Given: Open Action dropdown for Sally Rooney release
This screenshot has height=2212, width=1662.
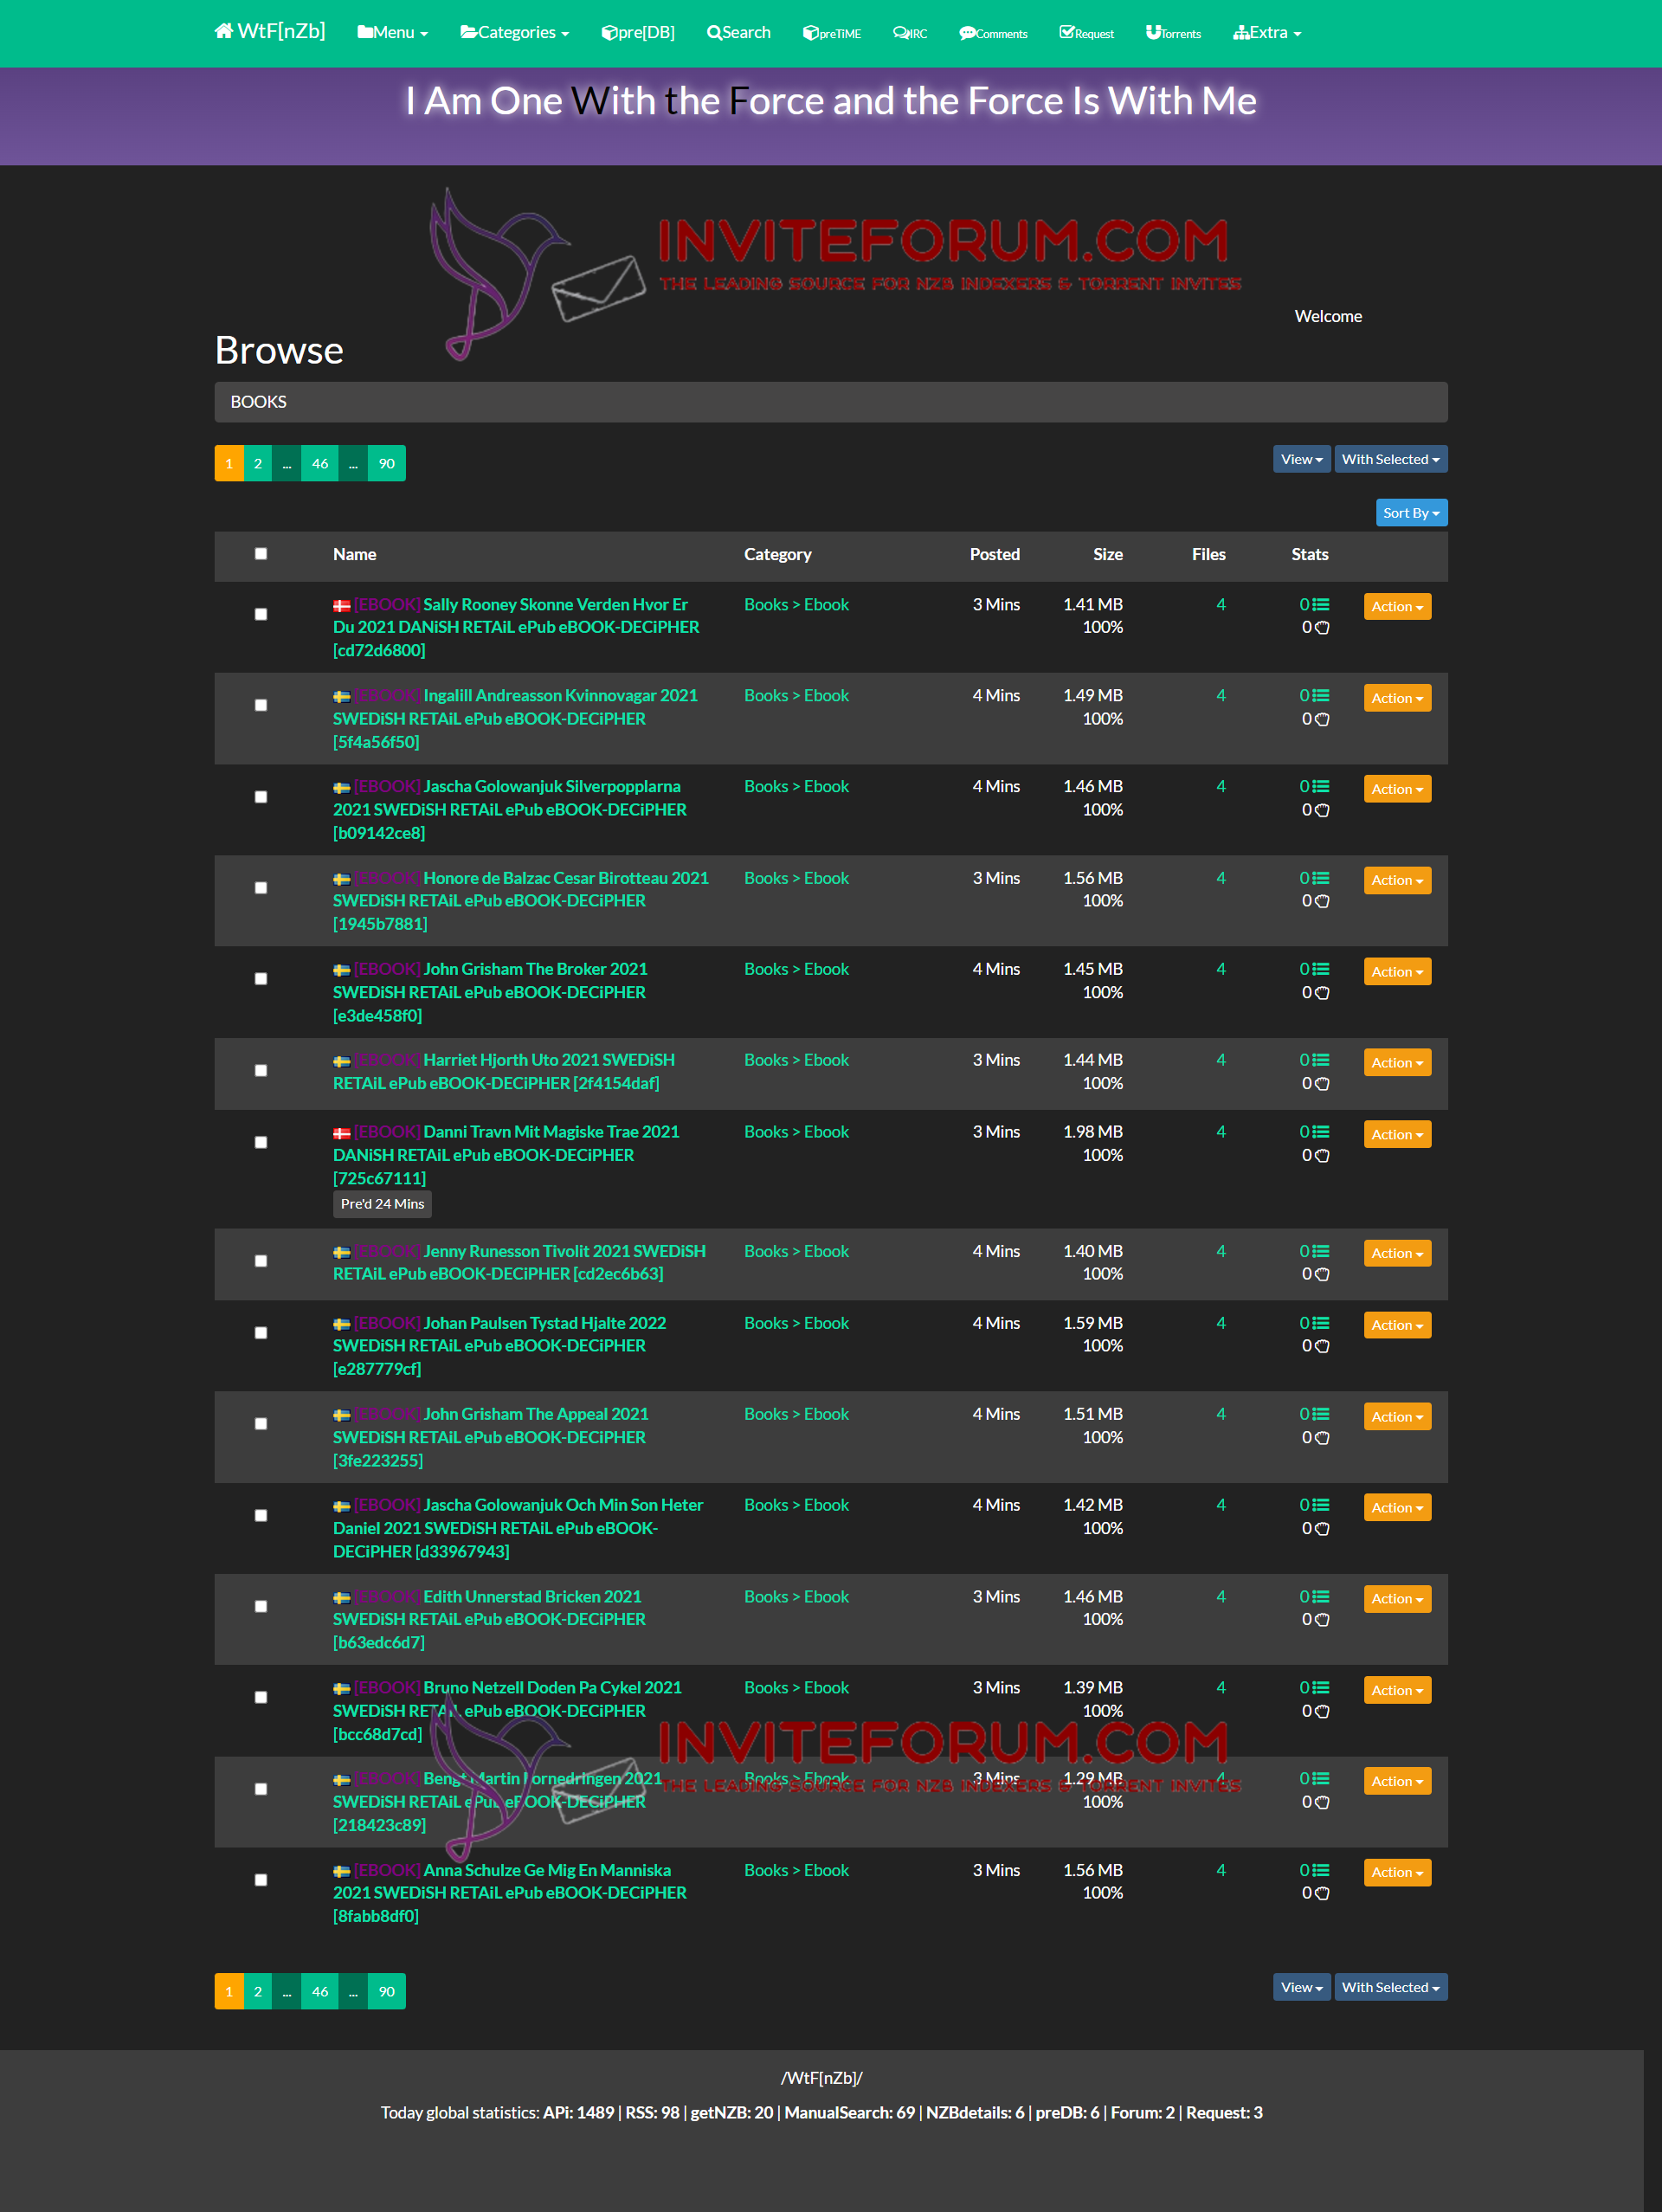Looking at the screenshot, I should (x=1397, y=607).
